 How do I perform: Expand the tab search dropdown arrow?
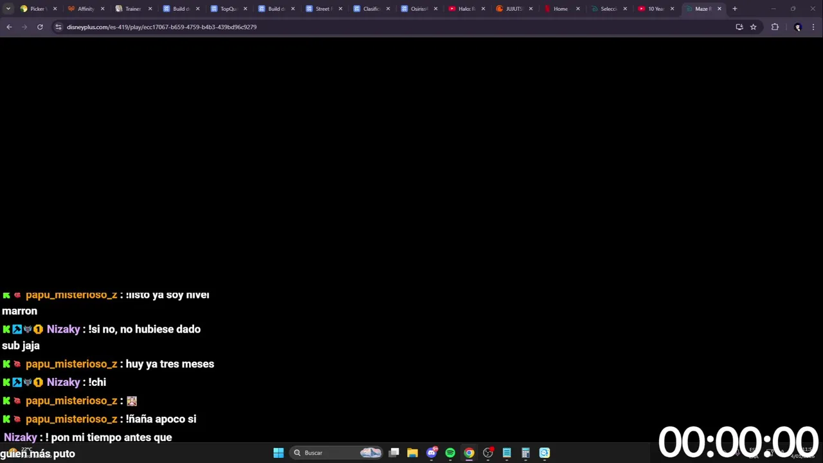pyautogui.click(x=8, y=9)
